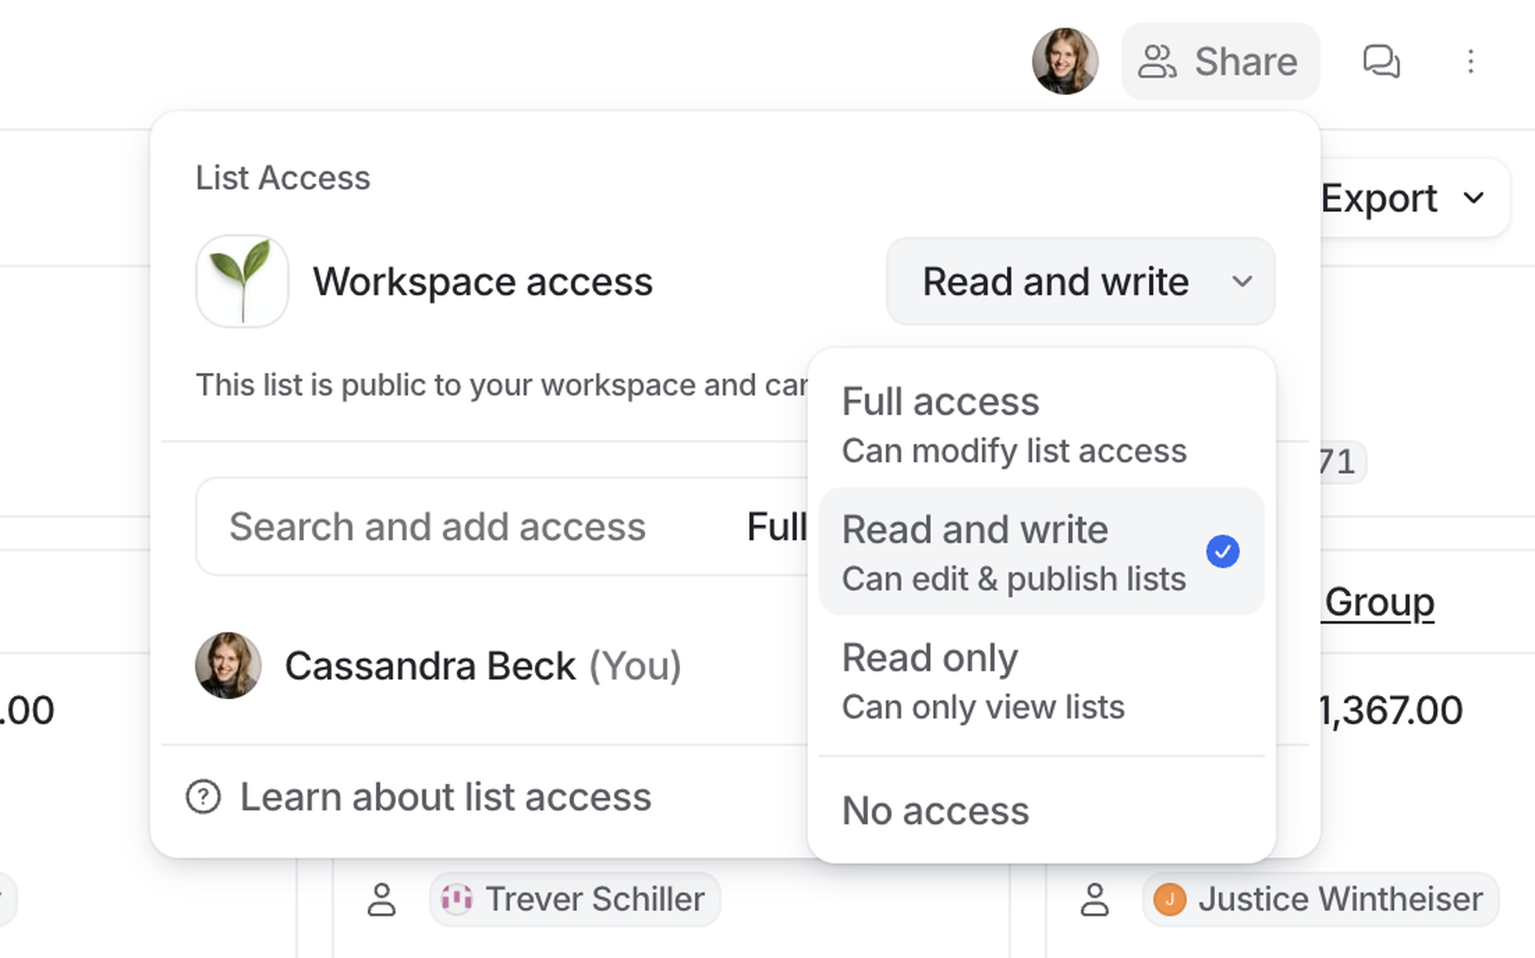1535x958 pixels.
Task: Expand the Read and write workspace dropdown
Action: coord(1080,281)
